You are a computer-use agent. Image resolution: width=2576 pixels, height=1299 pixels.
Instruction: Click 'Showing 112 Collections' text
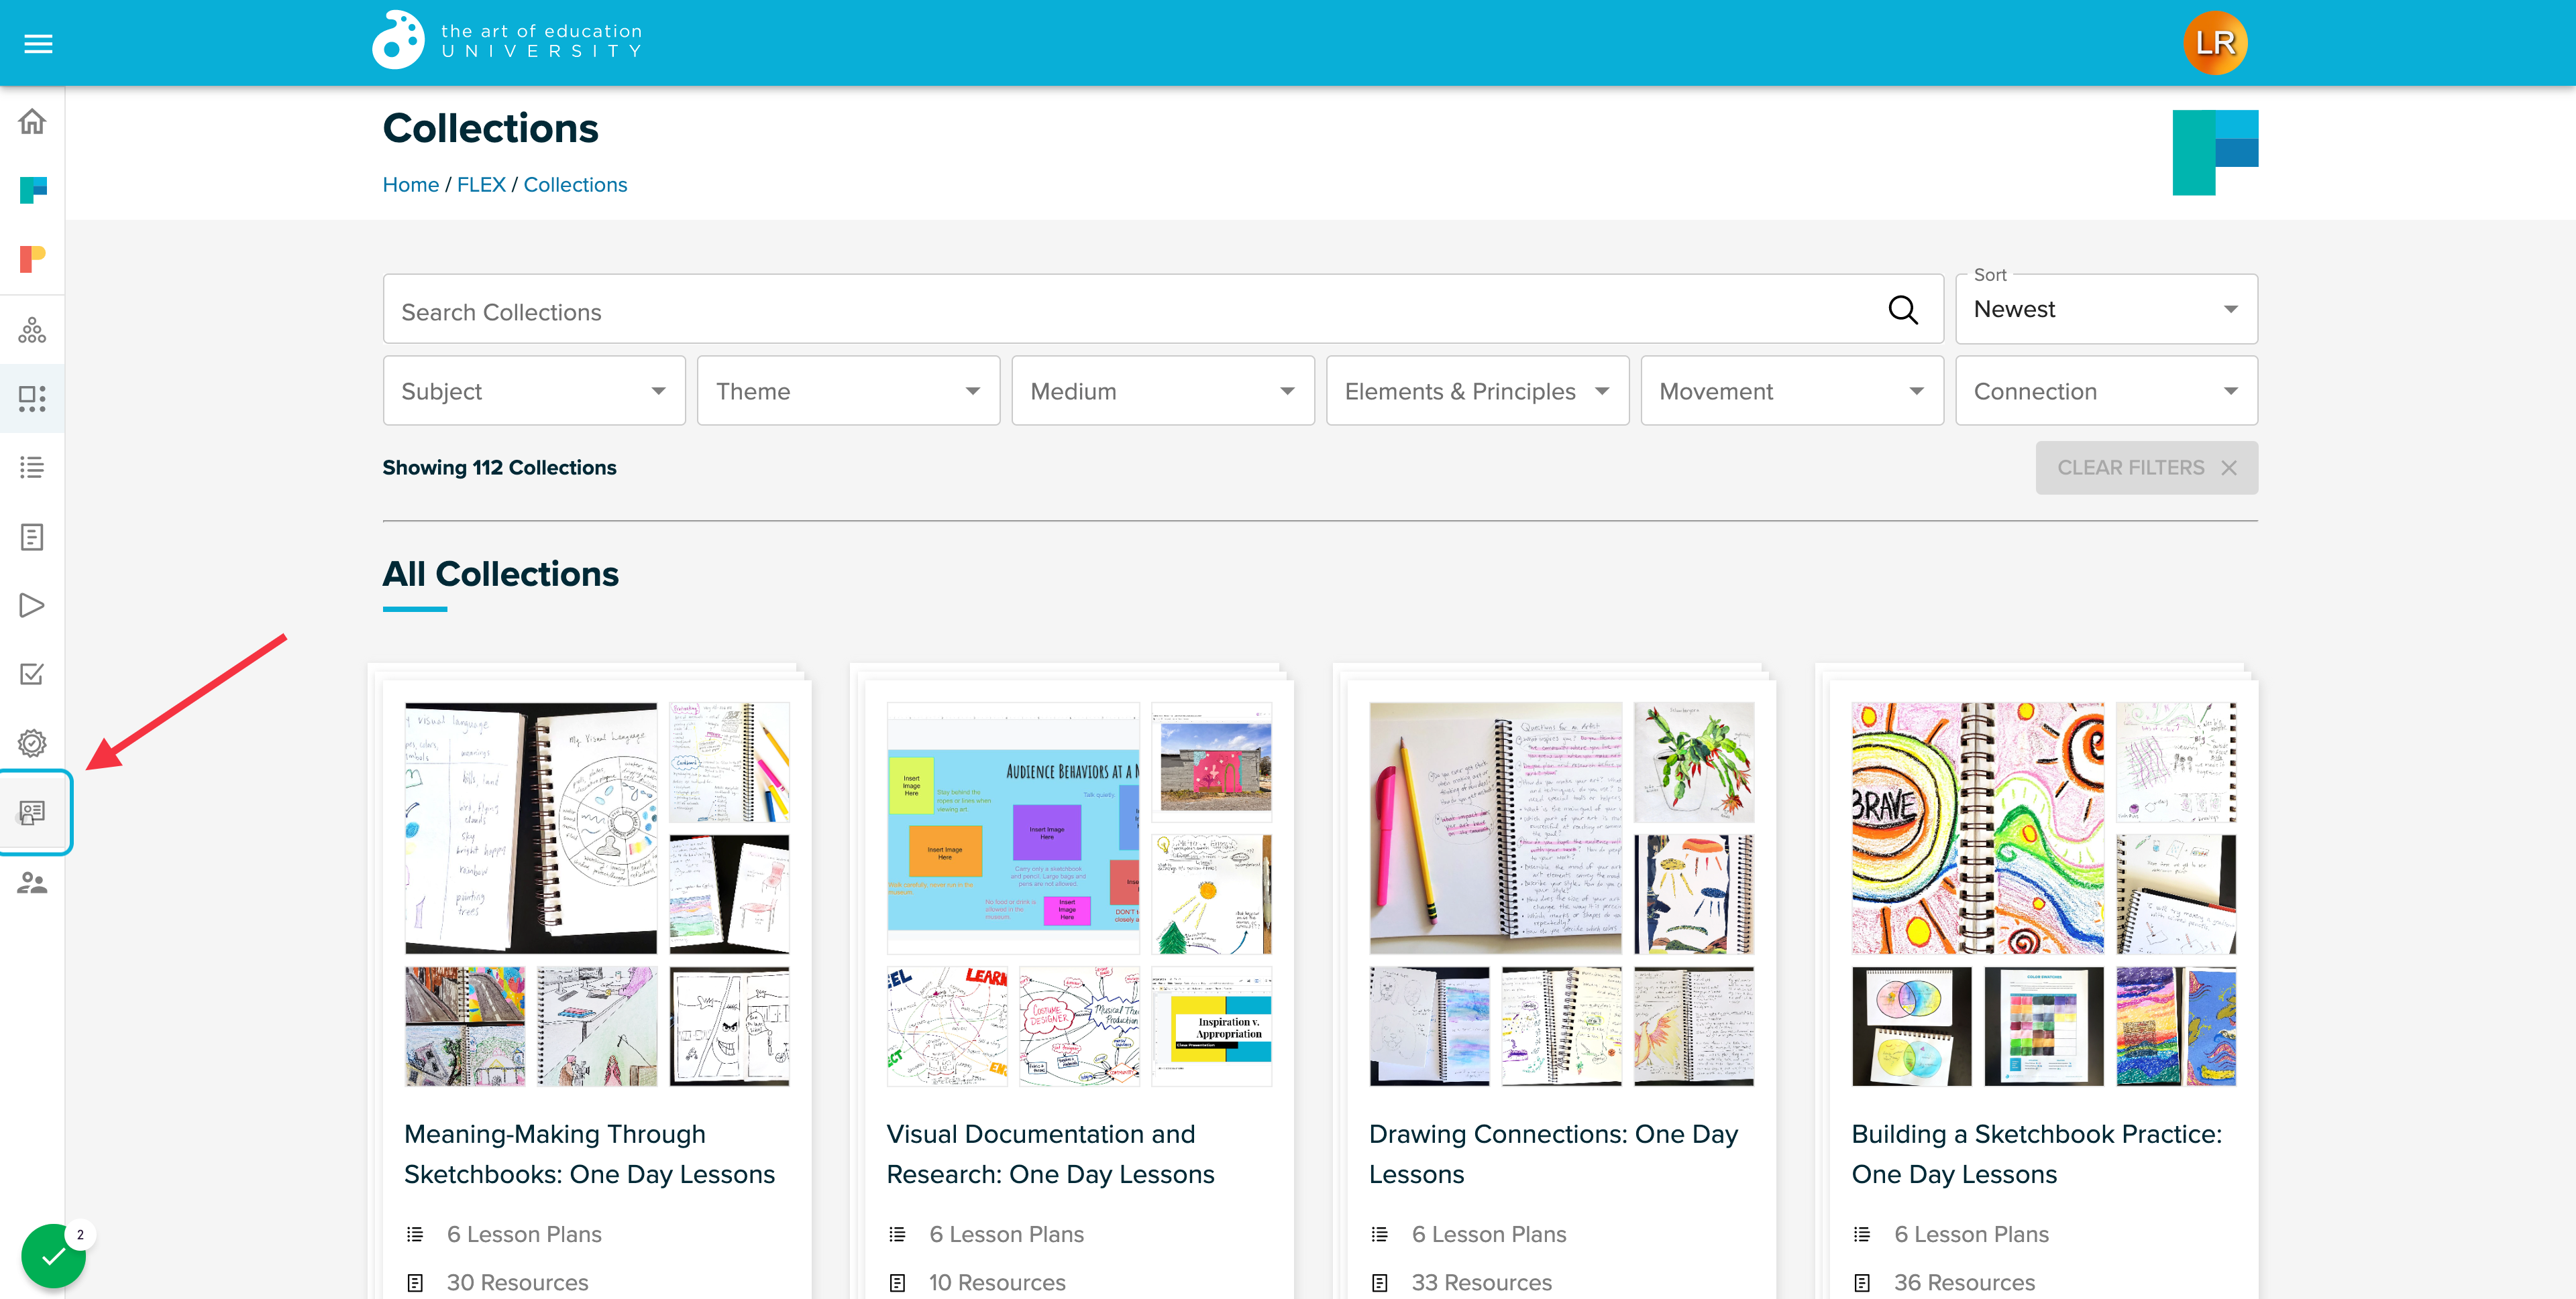pos(499,468)
